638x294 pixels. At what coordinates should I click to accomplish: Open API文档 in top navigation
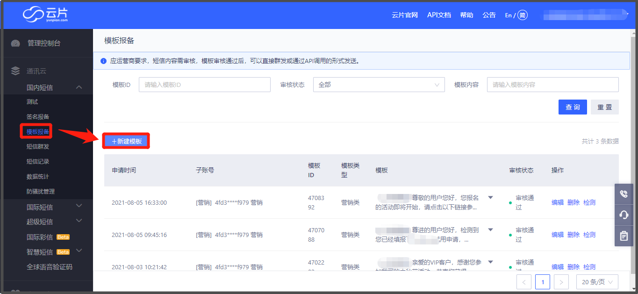pos(439,15)
